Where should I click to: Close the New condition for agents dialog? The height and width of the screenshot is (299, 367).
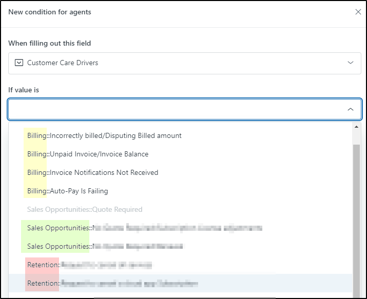tap(358, 12)
